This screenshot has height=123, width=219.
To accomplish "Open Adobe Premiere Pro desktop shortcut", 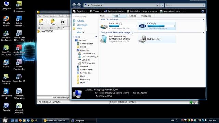I will pos(19,65).
